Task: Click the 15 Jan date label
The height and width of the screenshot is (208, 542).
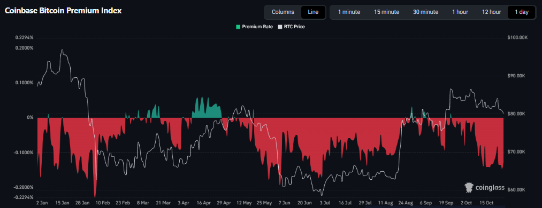Action: click(x=62, y=203)
